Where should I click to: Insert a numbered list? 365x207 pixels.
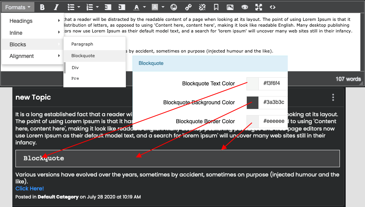pyautogui.click(x=90, y=7)
